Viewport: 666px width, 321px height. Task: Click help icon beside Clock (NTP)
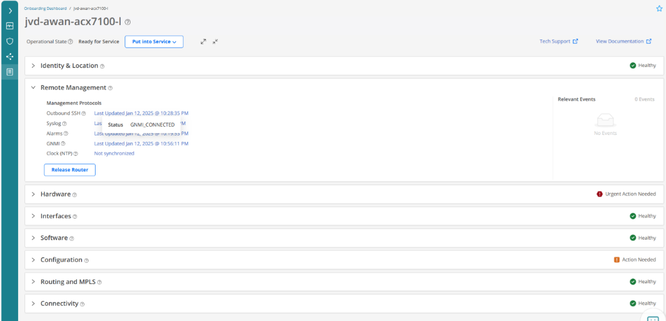76,154
